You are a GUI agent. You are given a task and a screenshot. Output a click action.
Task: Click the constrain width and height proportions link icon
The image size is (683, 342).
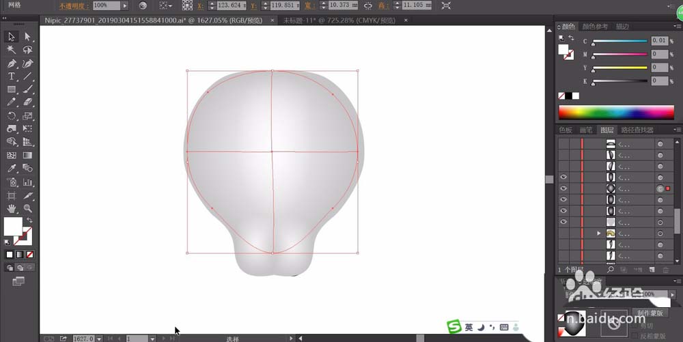pos(368,5)
